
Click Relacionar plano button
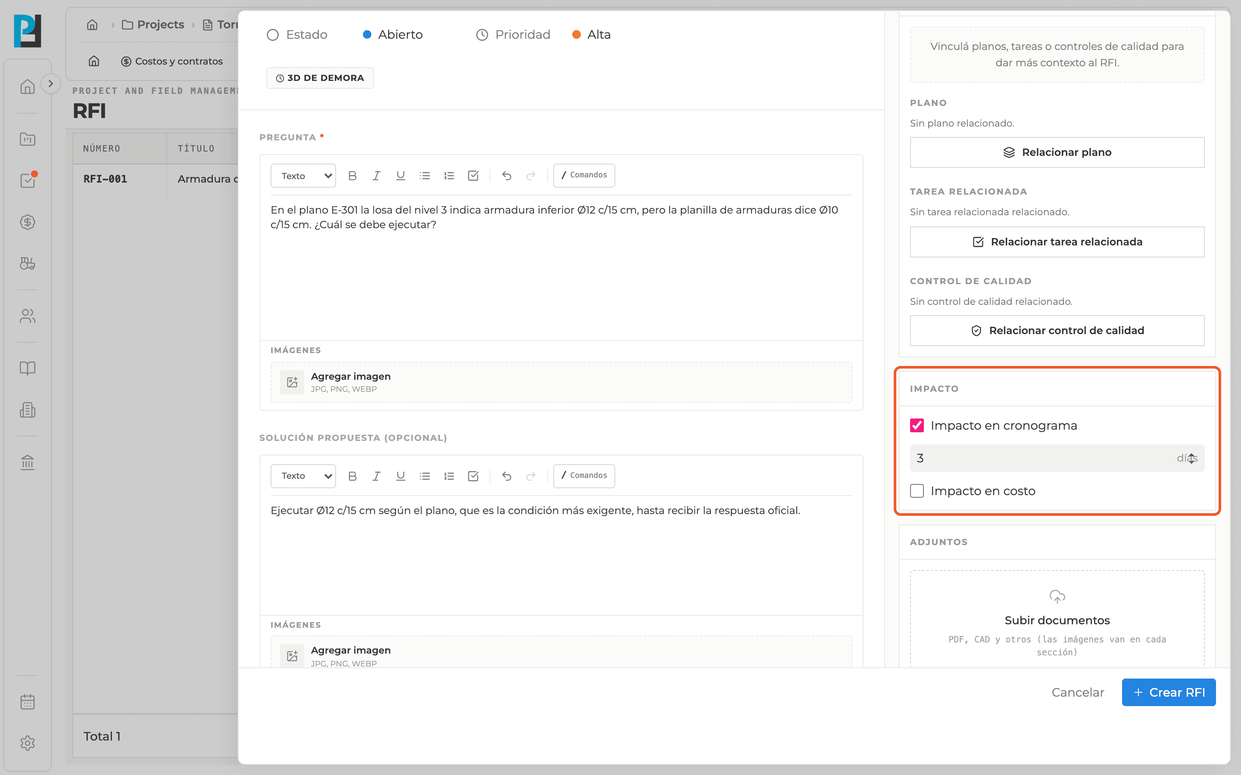pos(1057,152)
